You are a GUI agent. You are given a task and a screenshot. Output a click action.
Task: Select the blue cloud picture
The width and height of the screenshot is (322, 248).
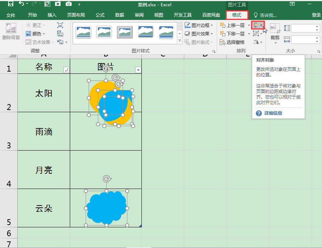(106, 208)
